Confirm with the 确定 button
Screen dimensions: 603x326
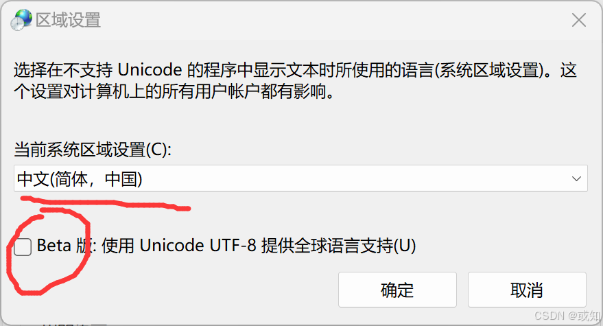(x=397, y=290)
